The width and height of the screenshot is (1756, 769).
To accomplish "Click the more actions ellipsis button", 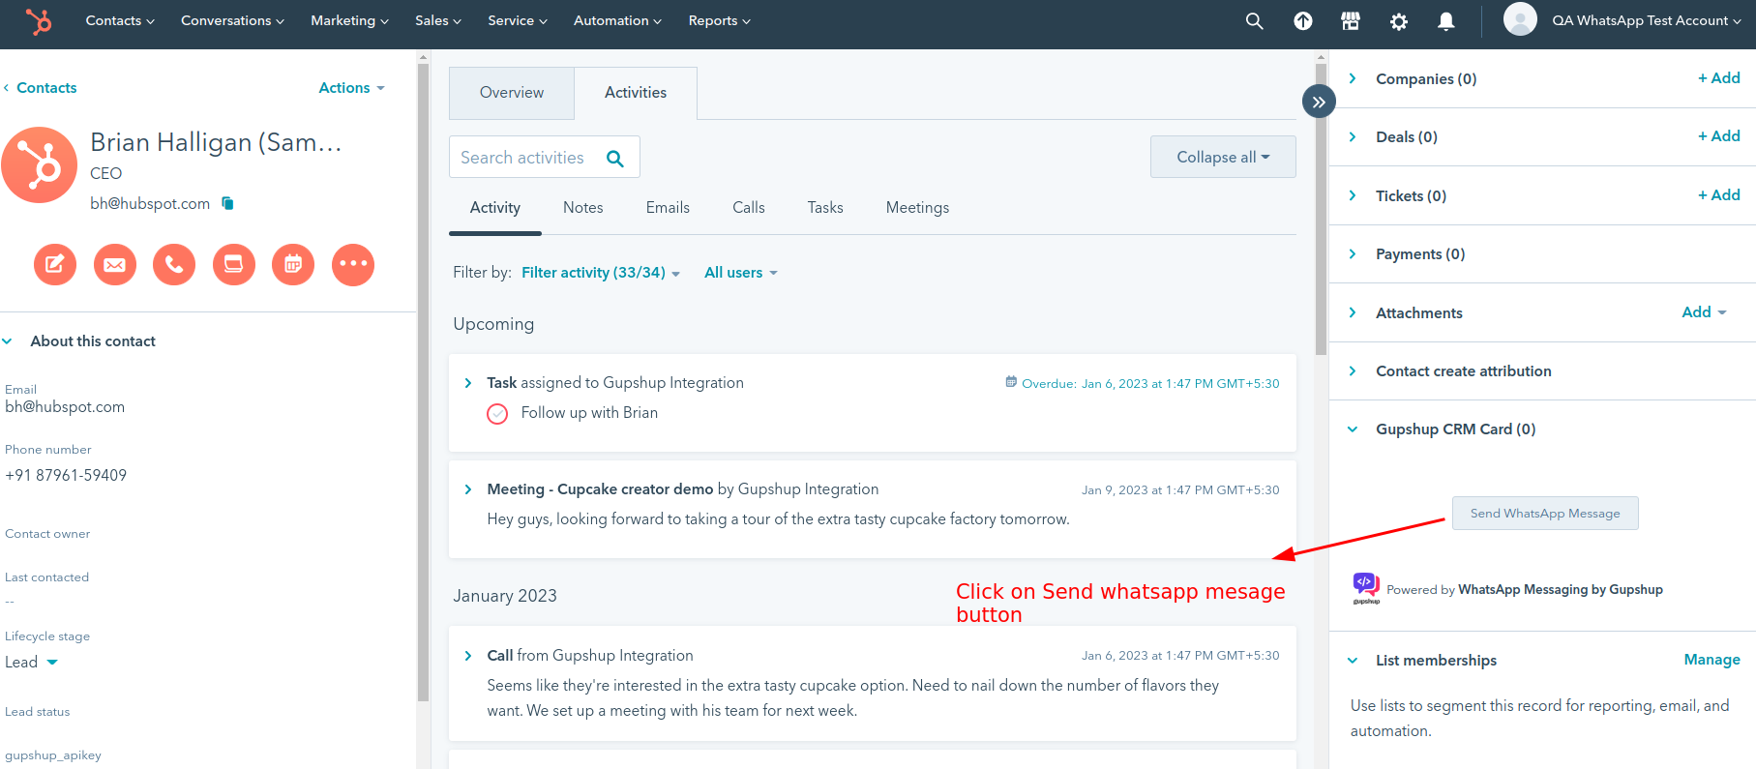I will (353, 264).
